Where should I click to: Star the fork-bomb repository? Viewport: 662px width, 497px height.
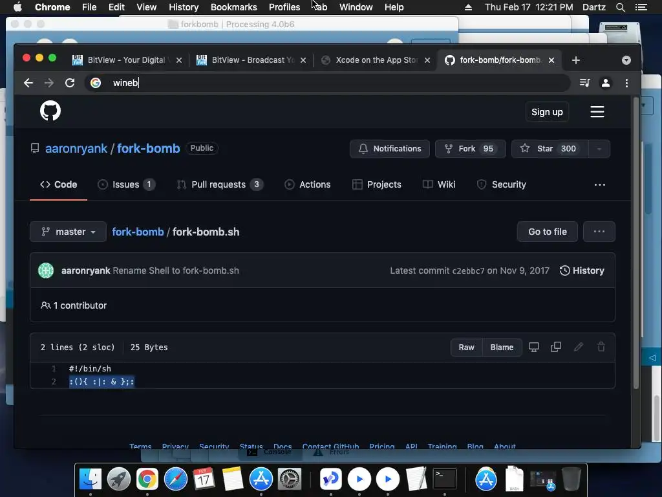point(550,149)
